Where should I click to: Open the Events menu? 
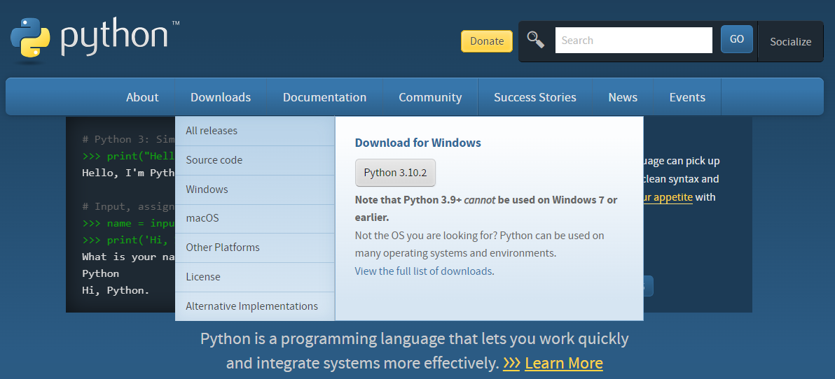click(x=687, y=97)
